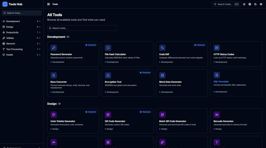
Task: Click the Design tag on Batch QR Code Generator
Action: click(163, 129)
